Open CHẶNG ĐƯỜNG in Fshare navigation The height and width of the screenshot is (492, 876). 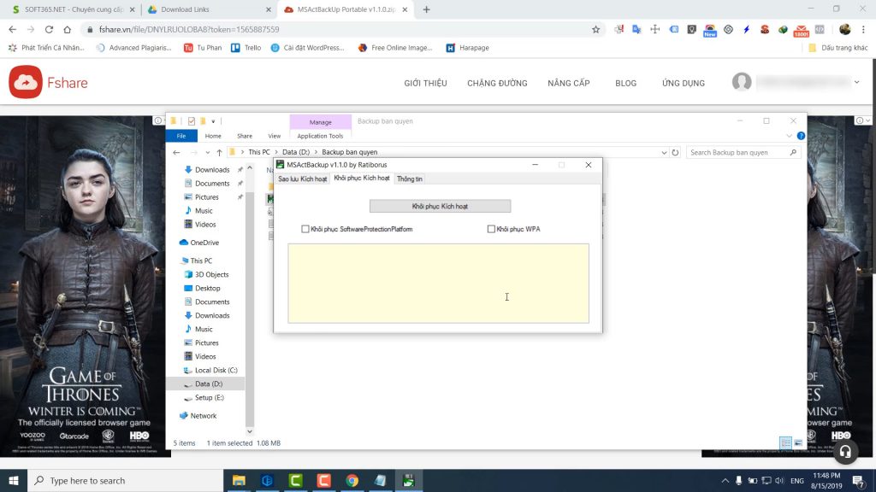[497, 83]
